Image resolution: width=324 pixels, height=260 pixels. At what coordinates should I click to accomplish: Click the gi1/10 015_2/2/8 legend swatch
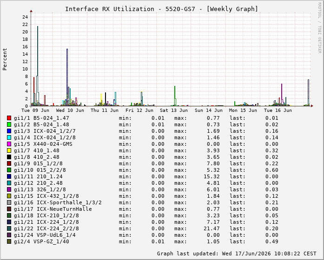(9, 170)
